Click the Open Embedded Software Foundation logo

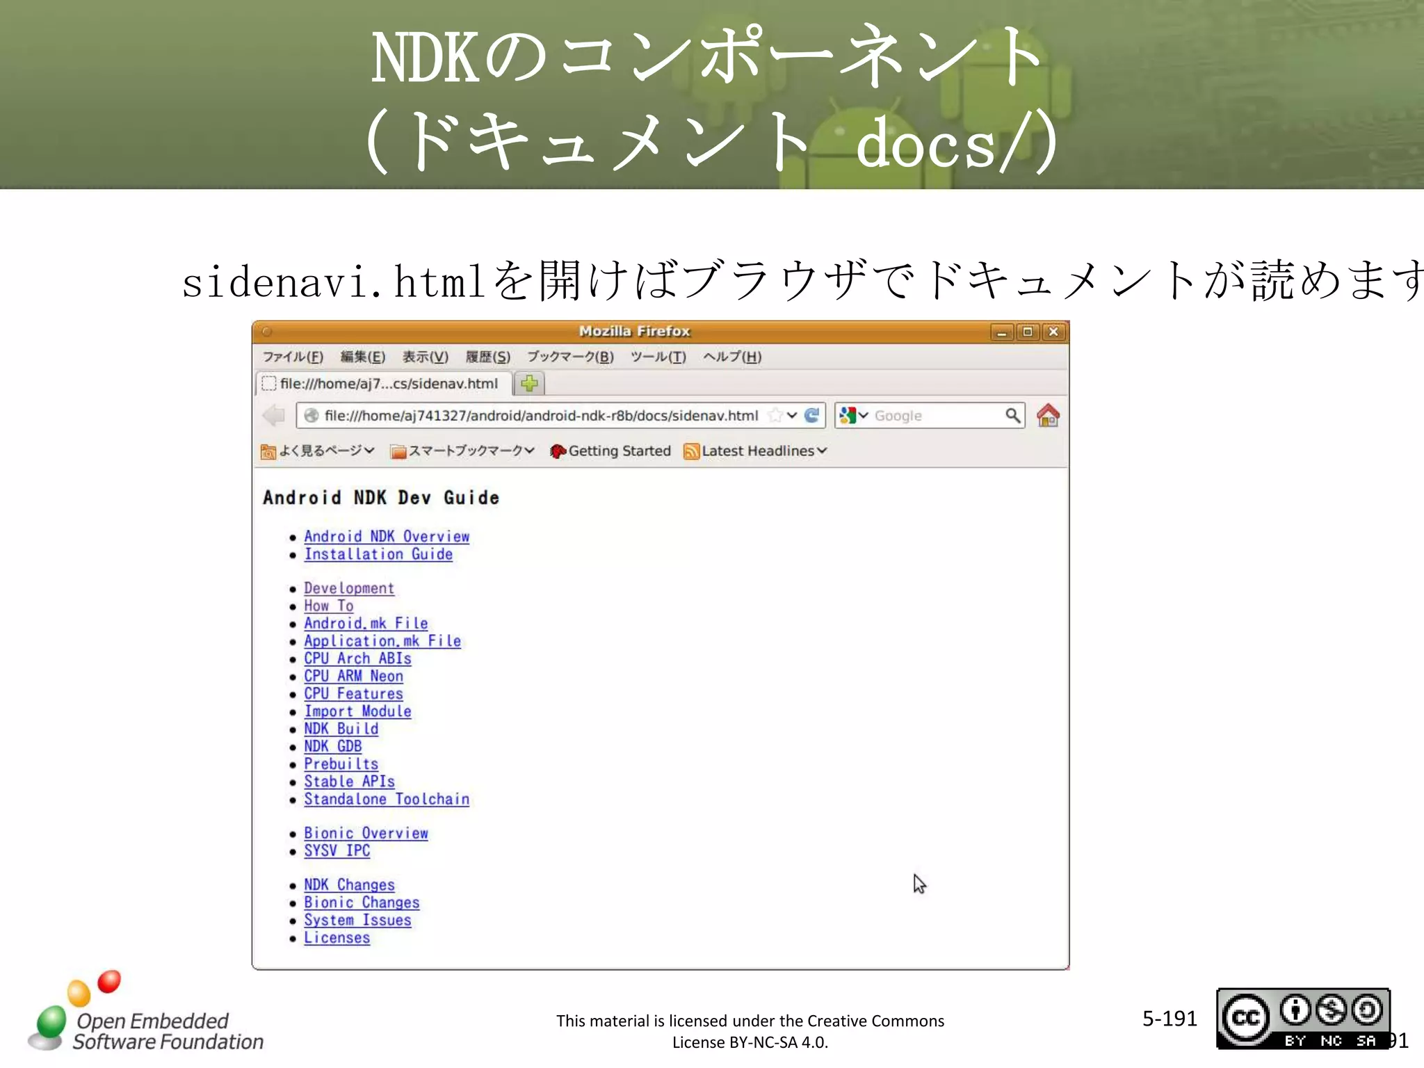click(x=146, y=1012)
